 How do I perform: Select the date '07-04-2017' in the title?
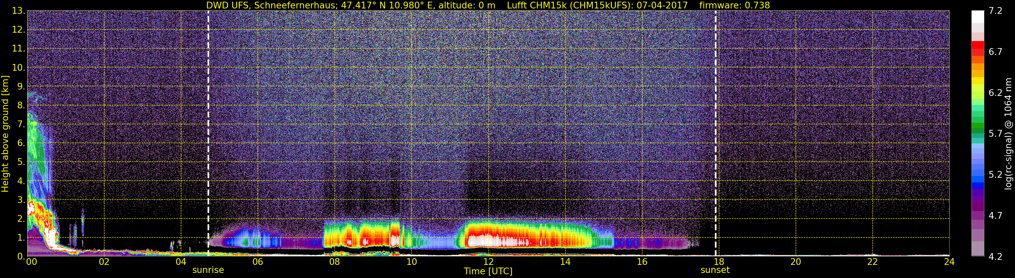point(662,5)
